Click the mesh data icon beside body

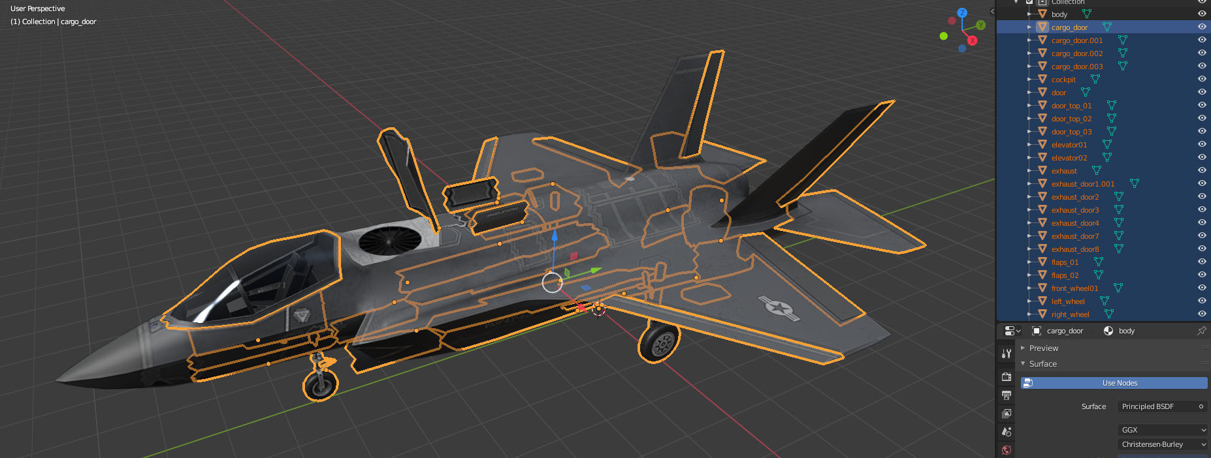pos(1087,14)
